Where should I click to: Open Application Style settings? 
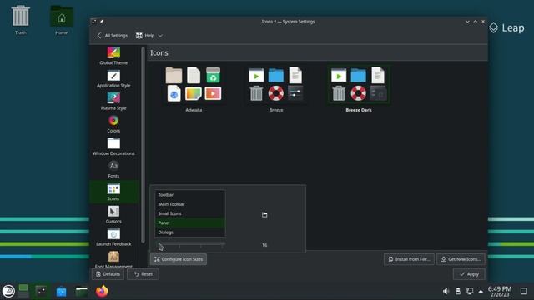point(113,78)
